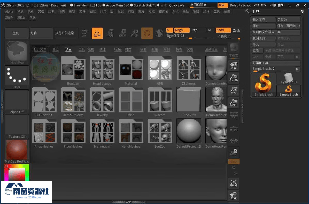309x204 pixels.
Task: Expand the left tray divider arrow
Action: (x=2, y=106)
